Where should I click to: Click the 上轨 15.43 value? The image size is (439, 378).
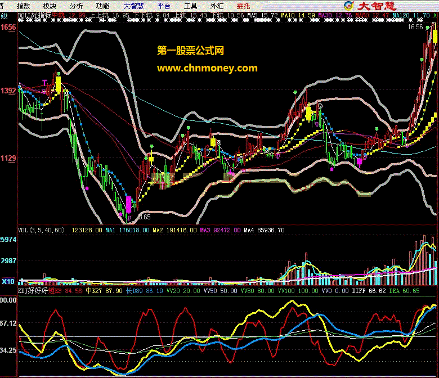point(190,15)
